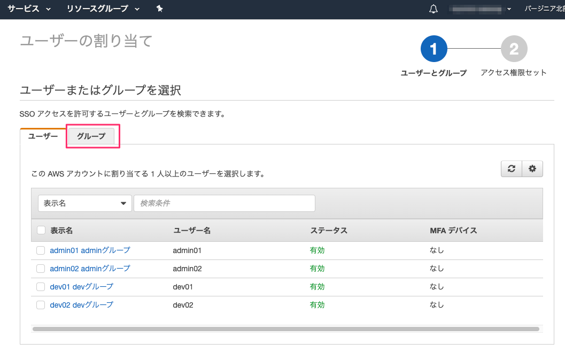Sort by MFA デバイス column header
Screen dimensions: 565x359
click(x=453, y=231)
